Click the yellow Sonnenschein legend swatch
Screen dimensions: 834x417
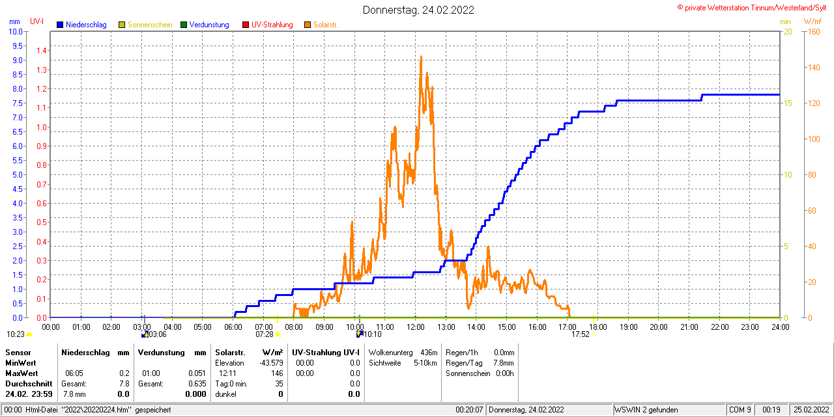(121, 25)
